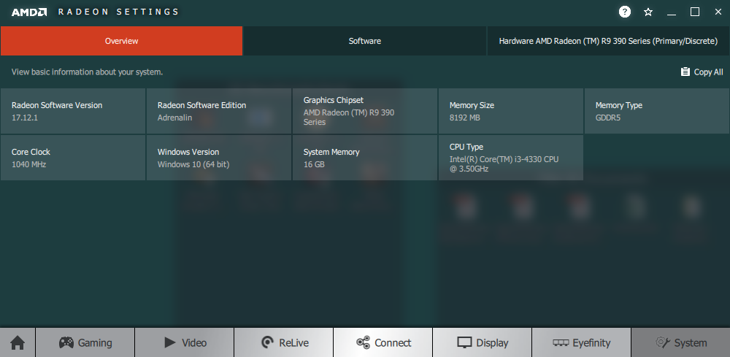Go to Home via house icon
Screen dimensions: 730x357
coord(18,343)
